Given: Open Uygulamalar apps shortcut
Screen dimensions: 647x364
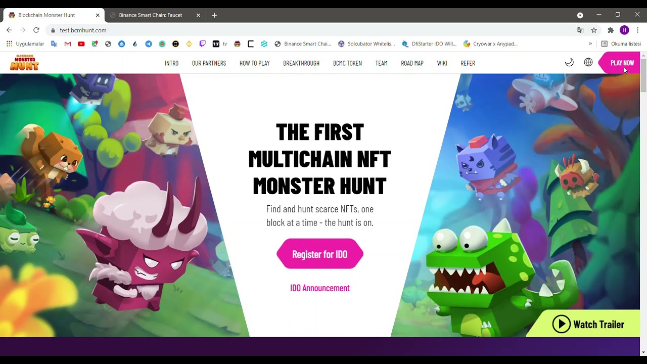Looking at the screenshot, I should 25,44.
